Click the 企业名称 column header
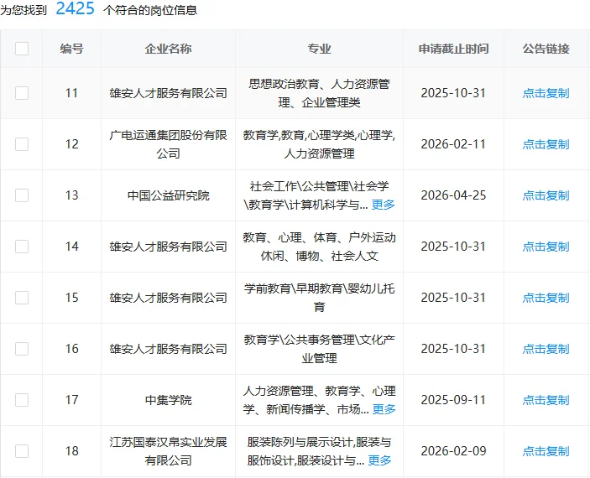Screen dimensions: 590x478 point(168,49)
